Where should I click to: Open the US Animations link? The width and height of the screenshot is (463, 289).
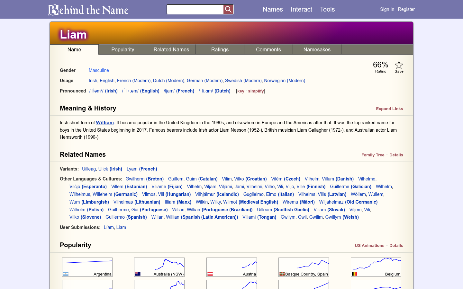pos(369,246)
